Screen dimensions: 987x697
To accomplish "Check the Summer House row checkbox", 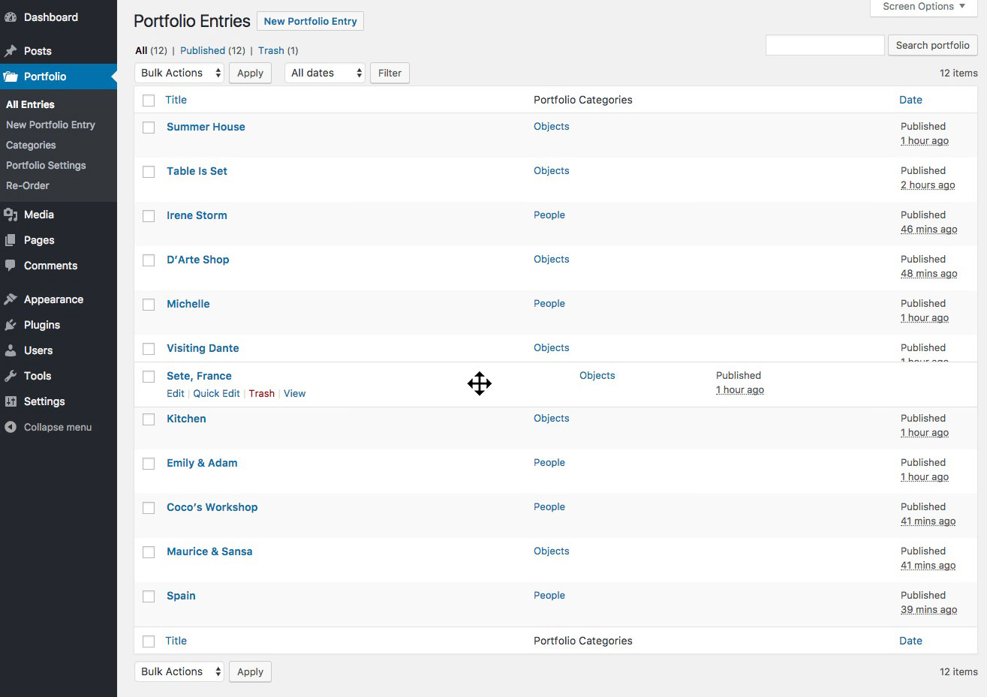I will coord(149,128).
